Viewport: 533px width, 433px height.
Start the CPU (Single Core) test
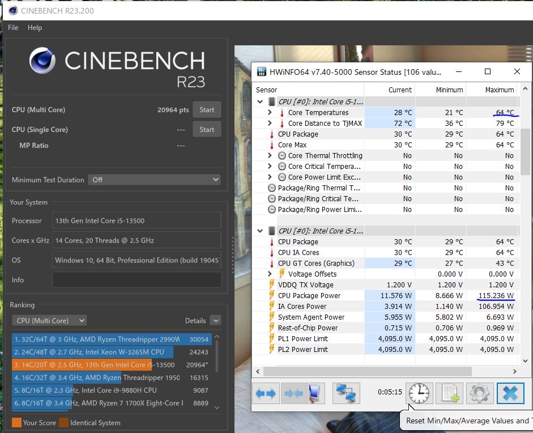(207, 129)
